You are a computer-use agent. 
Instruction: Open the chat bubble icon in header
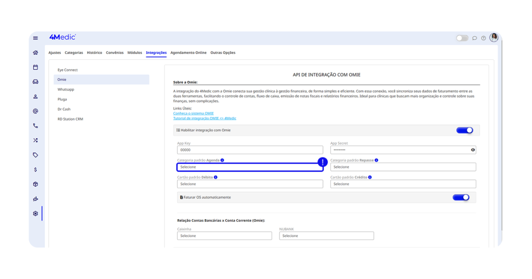click(x=474, y=38)
